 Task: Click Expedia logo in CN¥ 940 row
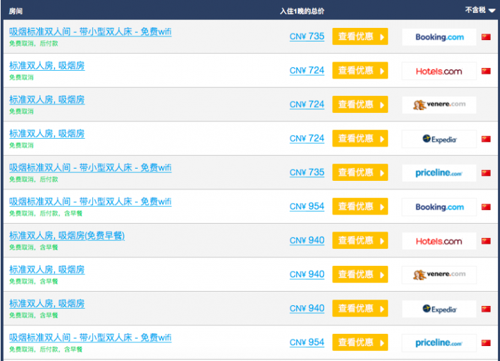coord(439,309)
